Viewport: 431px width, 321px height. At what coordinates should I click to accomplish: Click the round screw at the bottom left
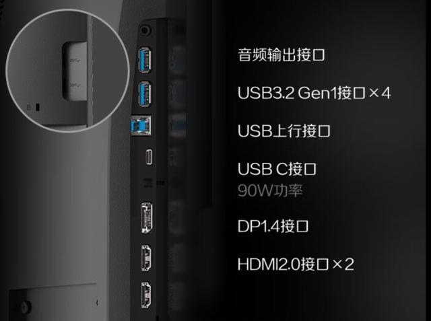click(x=26, y=306)
